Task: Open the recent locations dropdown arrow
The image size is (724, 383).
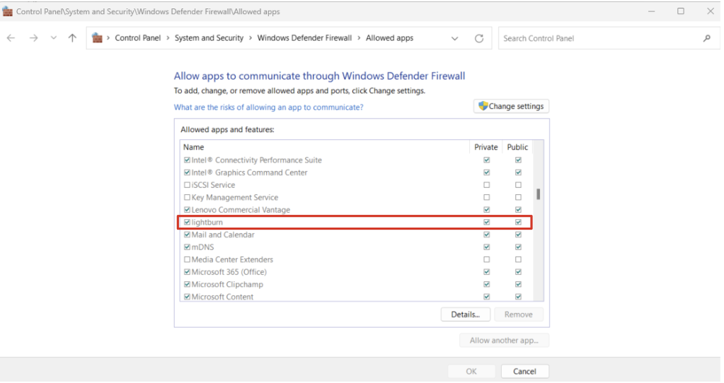Action: coord(54,38)
